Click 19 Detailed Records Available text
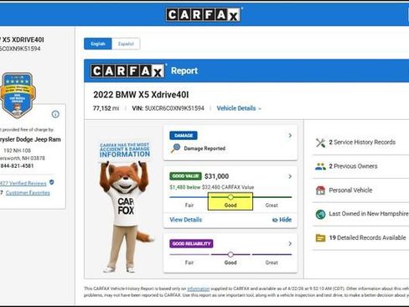409x307 pixels. coord(367,237)
